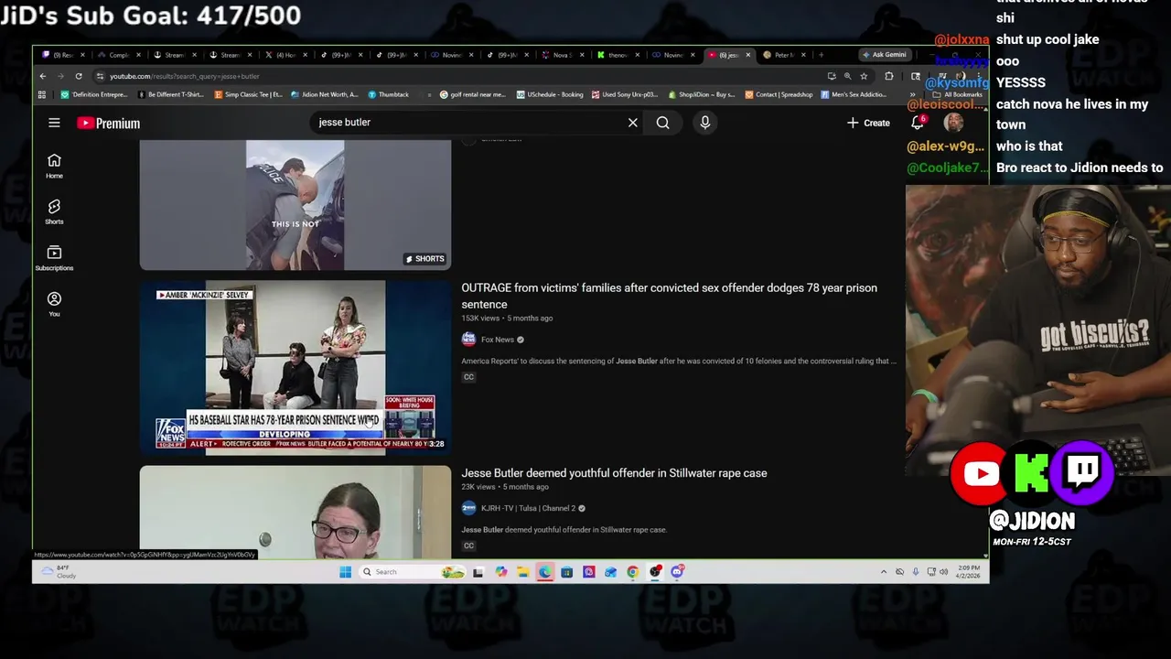Close the active YouTube jesse tab
The height and width of the screenshot is (659, 1171).
[747, 55]
